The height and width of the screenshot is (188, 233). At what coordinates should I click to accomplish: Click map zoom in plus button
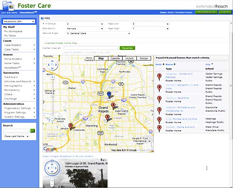point(52,77)
